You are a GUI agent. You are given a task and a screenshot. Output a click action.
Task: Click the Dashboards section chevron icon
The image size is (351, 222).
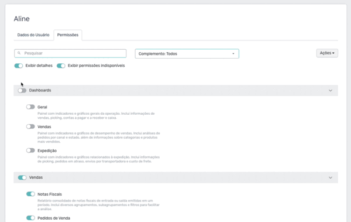(x=331, y=91)
